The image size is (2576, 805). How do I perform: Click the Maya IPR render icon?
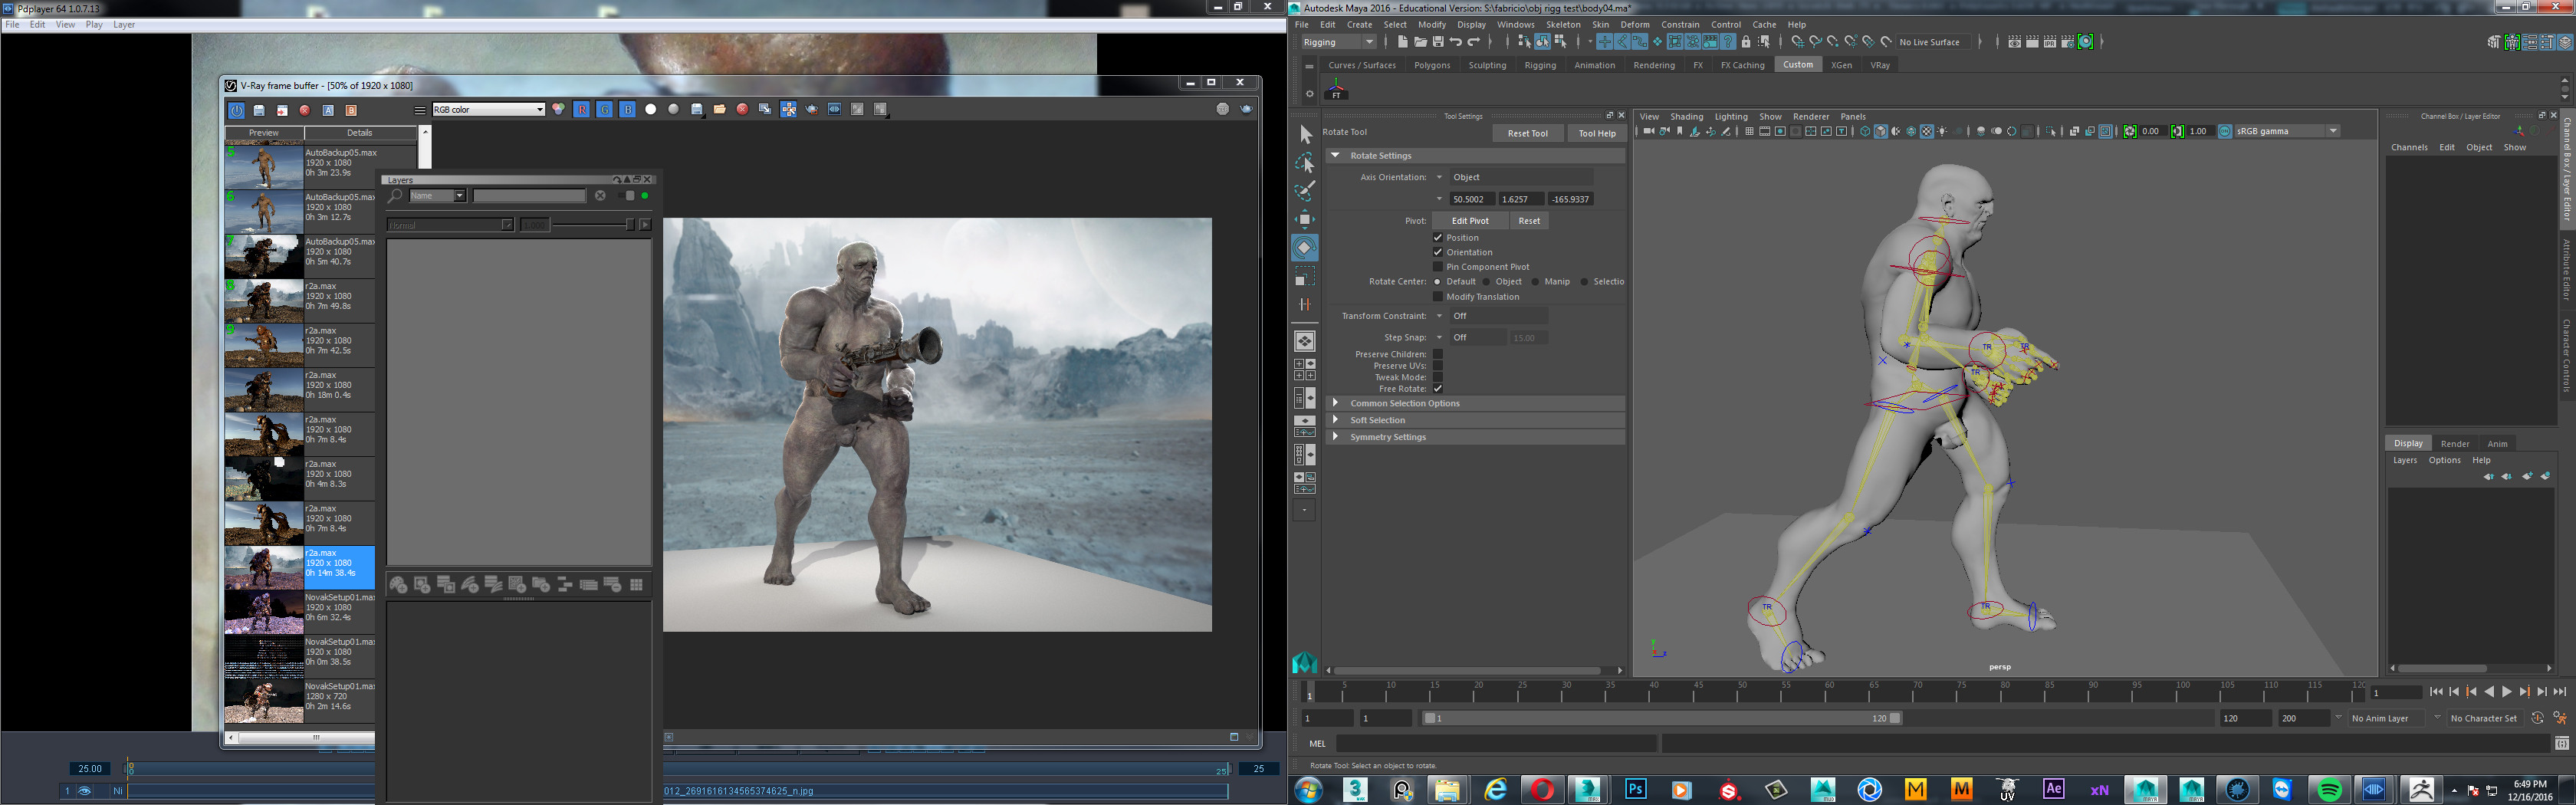2050,42
